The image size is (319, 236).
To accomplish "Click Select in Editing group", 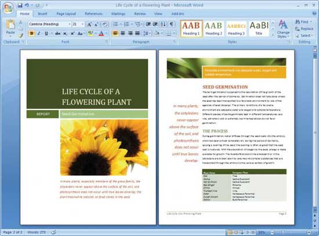I will pos(304,35).
